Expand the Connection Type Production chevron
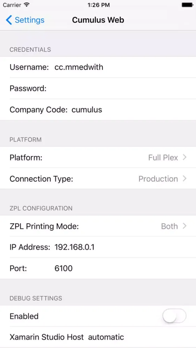The width and height of the screenshot is (196, 348). click(185, 179)
